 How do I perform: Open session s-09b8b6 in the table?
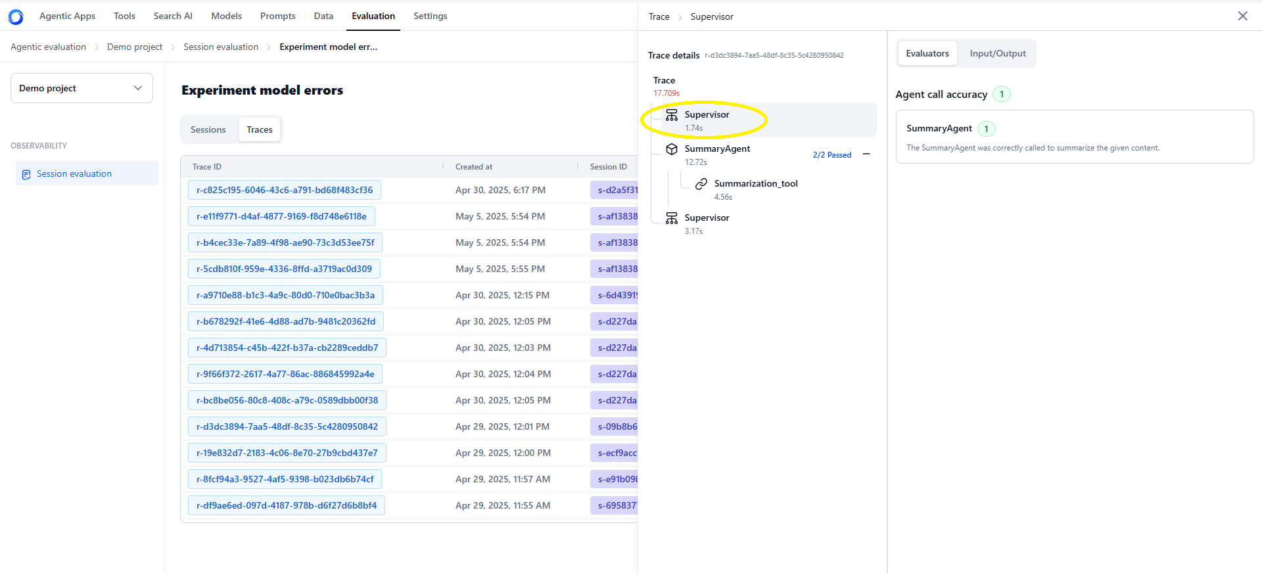pos(614,426)
